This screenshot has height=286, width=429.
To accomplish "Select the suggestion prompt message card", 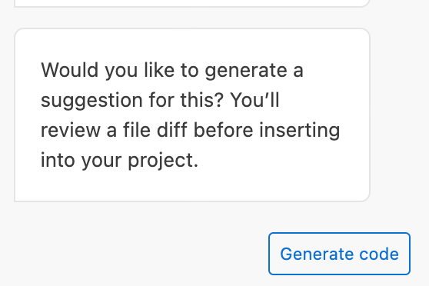I will 192,115.
